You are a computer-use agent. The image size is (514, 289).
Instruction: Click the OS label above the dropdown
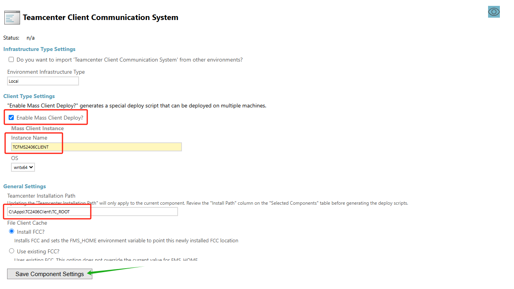pos(15,158)
